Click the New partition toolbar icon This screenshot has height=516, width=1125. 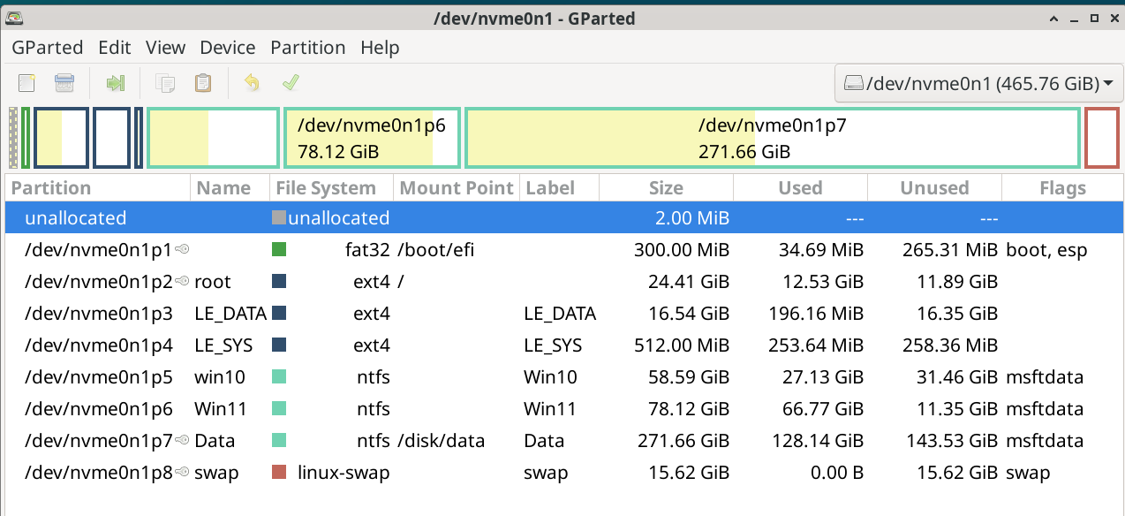[x=26, y=83]
